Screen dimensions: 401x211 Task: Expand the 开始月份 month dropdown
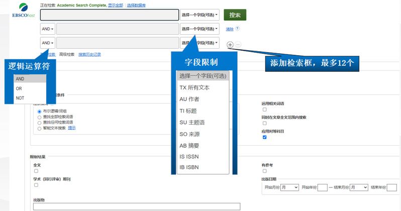[289, 187]
